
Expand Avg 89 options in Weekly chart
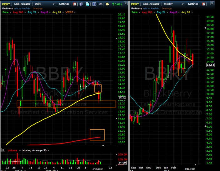tap(192, 12)
